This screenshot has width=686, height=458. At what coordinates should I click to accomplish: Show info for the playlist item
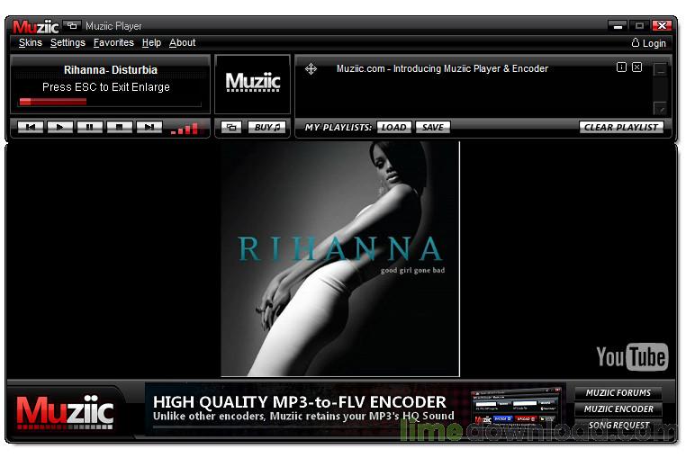[x=621, y=67]
